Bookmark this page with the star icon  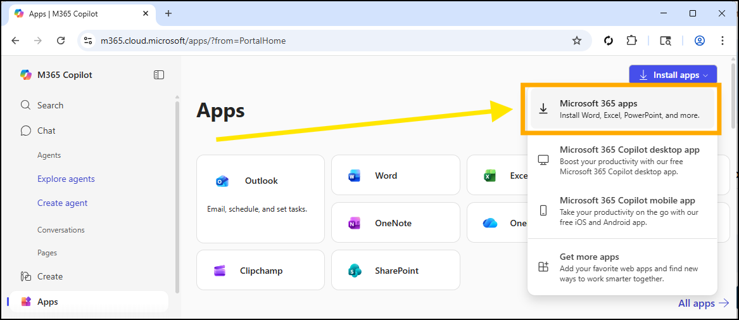[577, 41]
